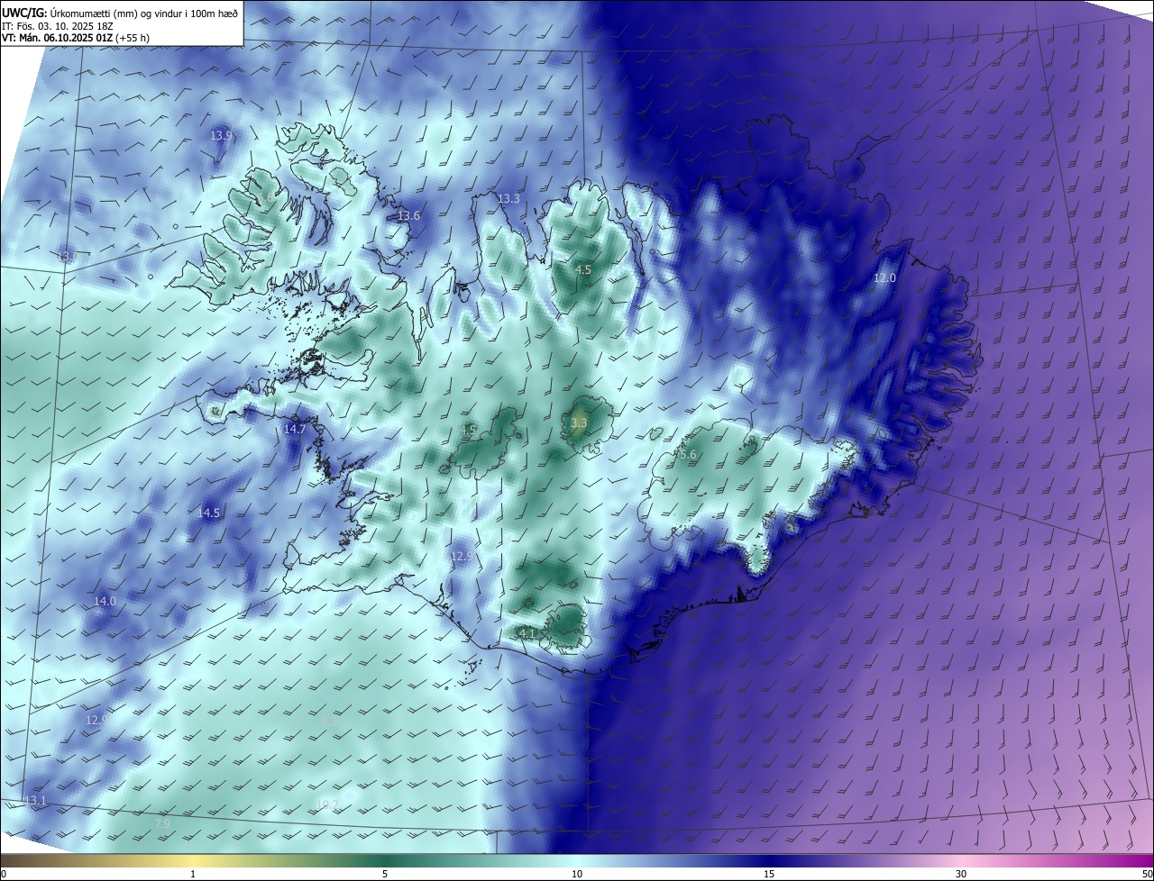The width and height of the screenshot is (1154, 881).
Task: Click the 1 tick on the colour scale
Action: tap(194, 874)
